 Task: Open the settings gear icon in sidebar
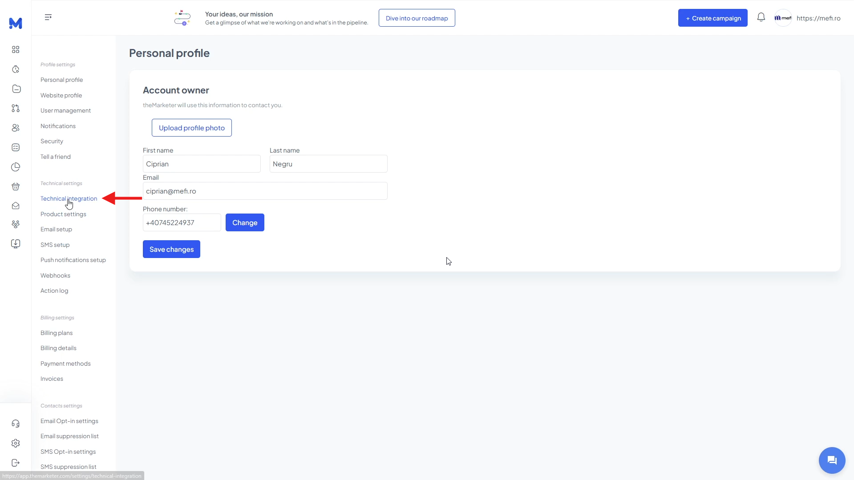click(16, 443)
